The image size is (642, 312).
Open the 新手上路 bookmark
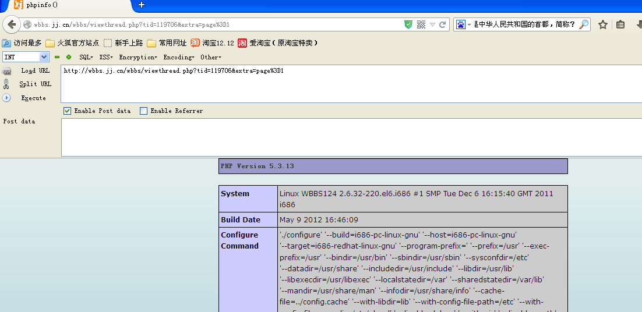pos(124,43)
